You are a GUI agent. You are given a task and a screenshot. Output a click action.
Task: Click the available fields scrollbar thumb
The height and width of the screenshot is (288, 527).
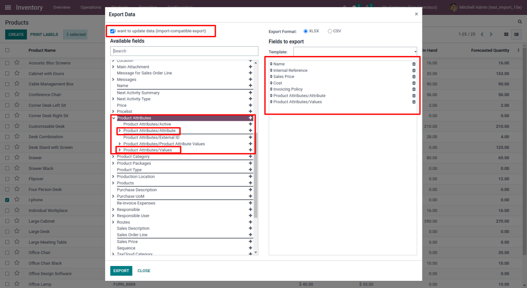click(x=256, y=175)
